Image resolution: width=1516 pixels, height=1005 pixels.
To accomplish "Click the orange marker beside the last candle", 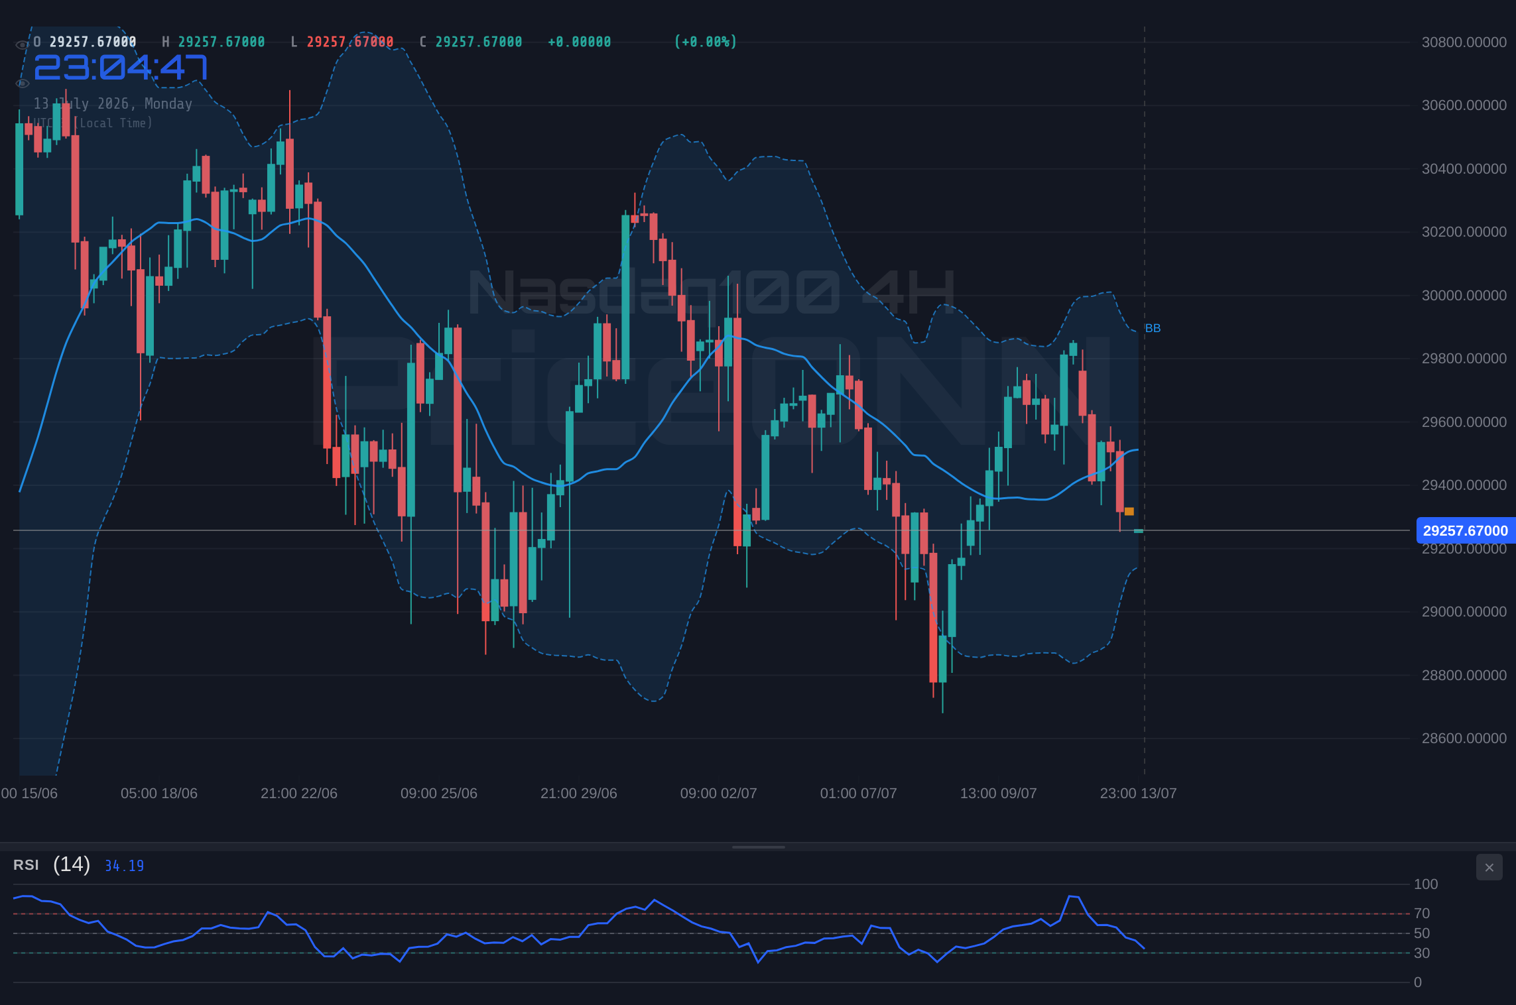I will pyautogui.click(x=1129, y=511).
